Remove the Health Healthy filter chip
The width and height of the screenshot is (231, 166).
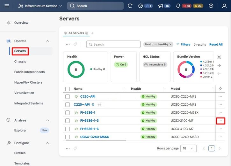pos(170,44)
